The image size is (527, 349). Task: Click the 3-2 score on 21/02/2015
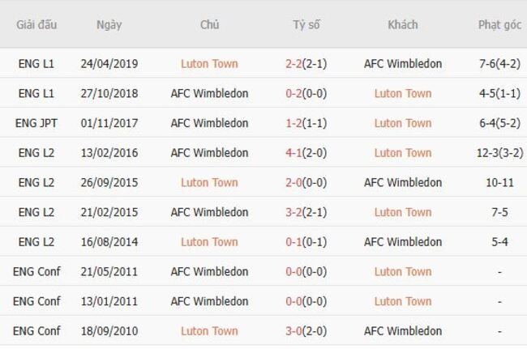click(x=297, y=212)
